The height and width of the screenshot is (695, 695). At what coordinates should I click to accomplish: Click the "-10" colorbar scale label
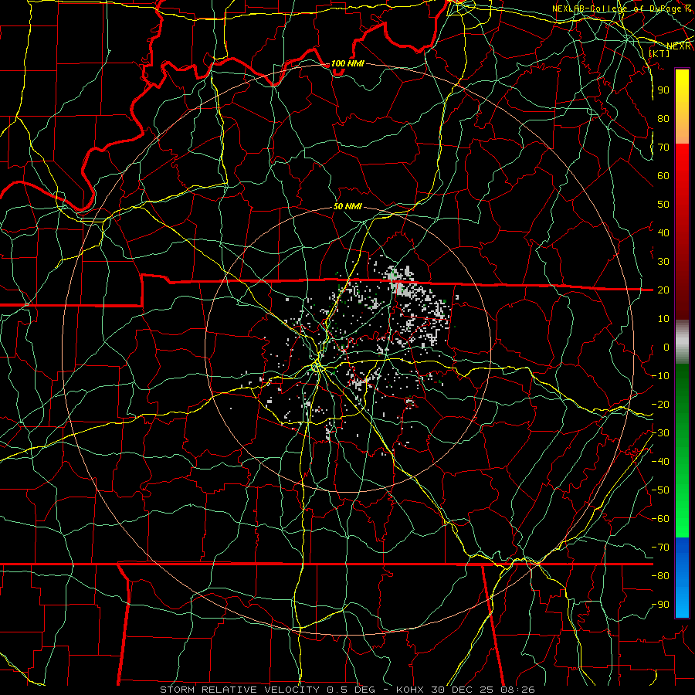pyautogui.click(x=660, y=376)
